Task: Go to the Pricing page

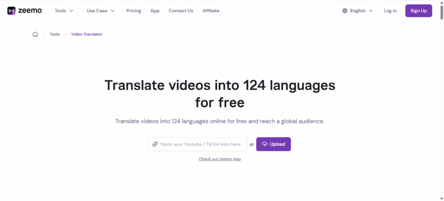Action: [x=134, y=11]
